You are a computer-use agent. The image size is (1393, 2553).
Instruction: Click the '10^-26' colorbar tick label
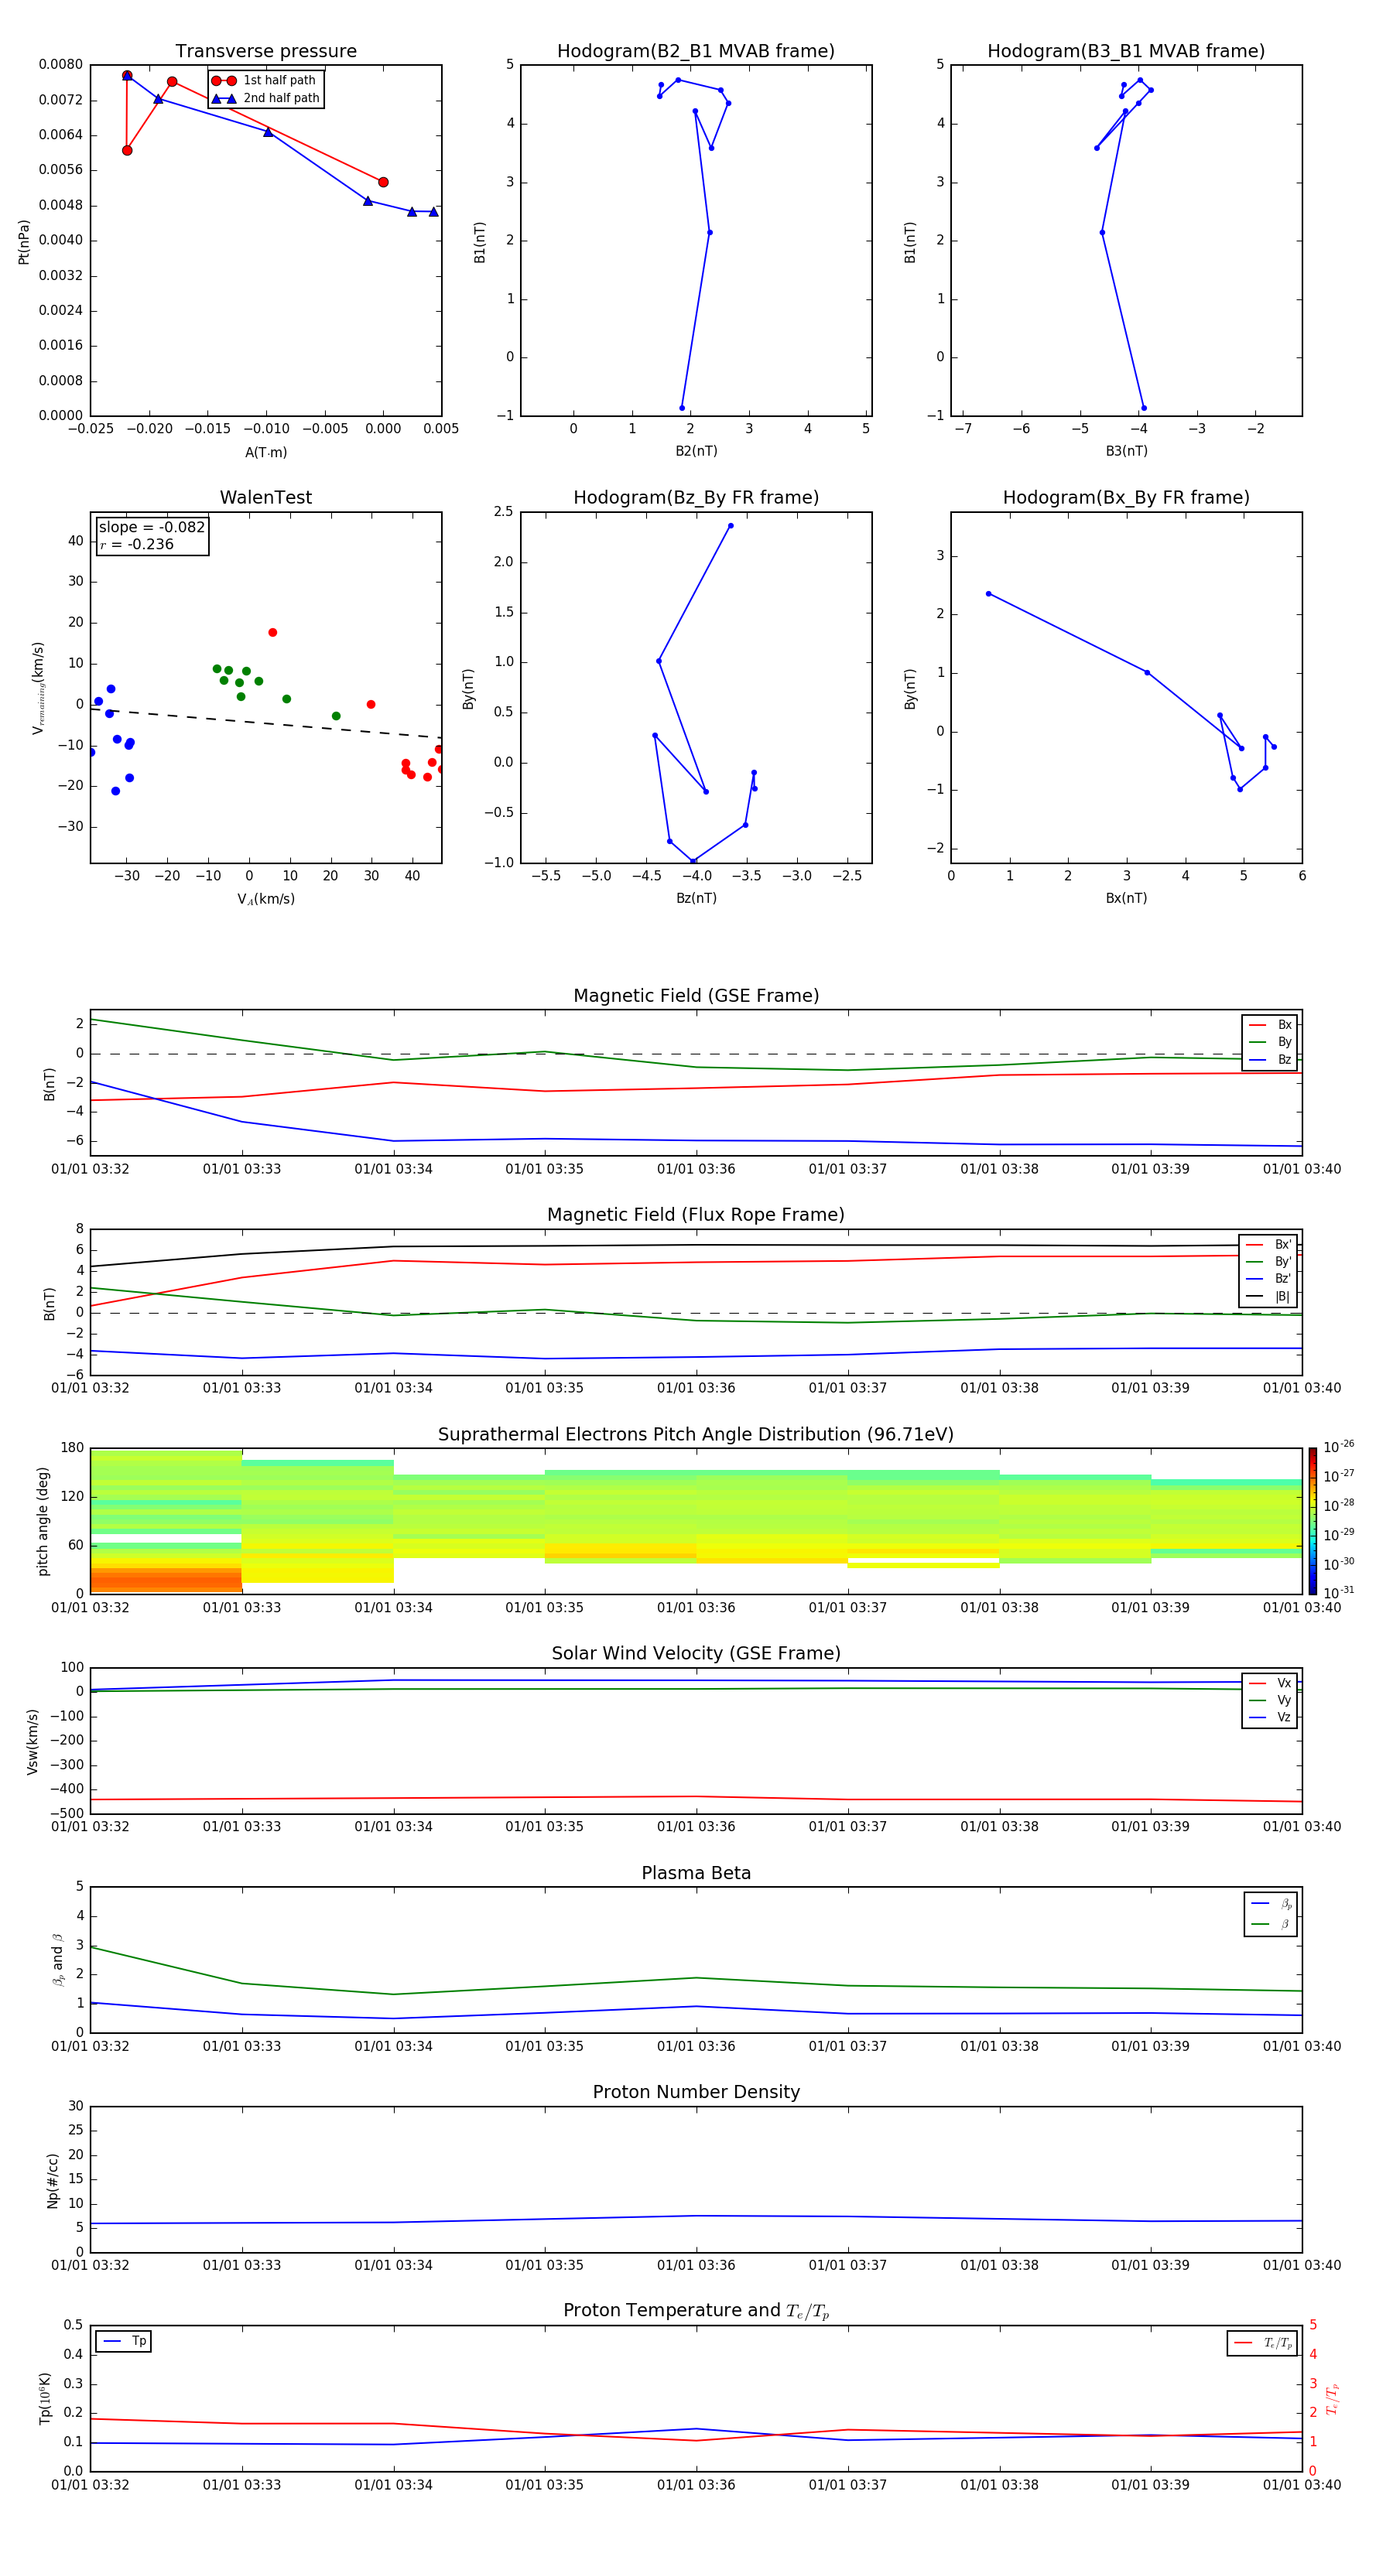[1337, 1447]
